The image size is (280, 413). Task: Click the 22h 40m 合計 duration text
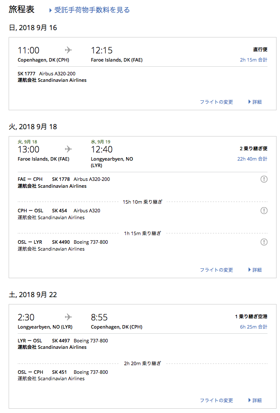(252, 159)
